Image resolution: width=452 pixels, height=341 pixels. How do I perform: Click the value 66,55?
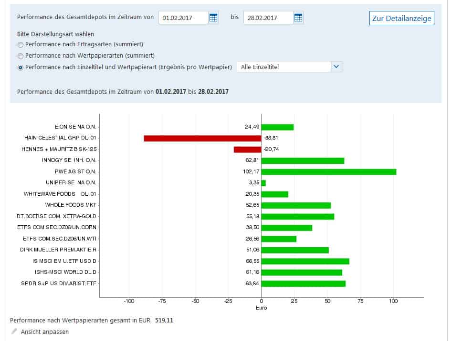[x=252, y=261]
